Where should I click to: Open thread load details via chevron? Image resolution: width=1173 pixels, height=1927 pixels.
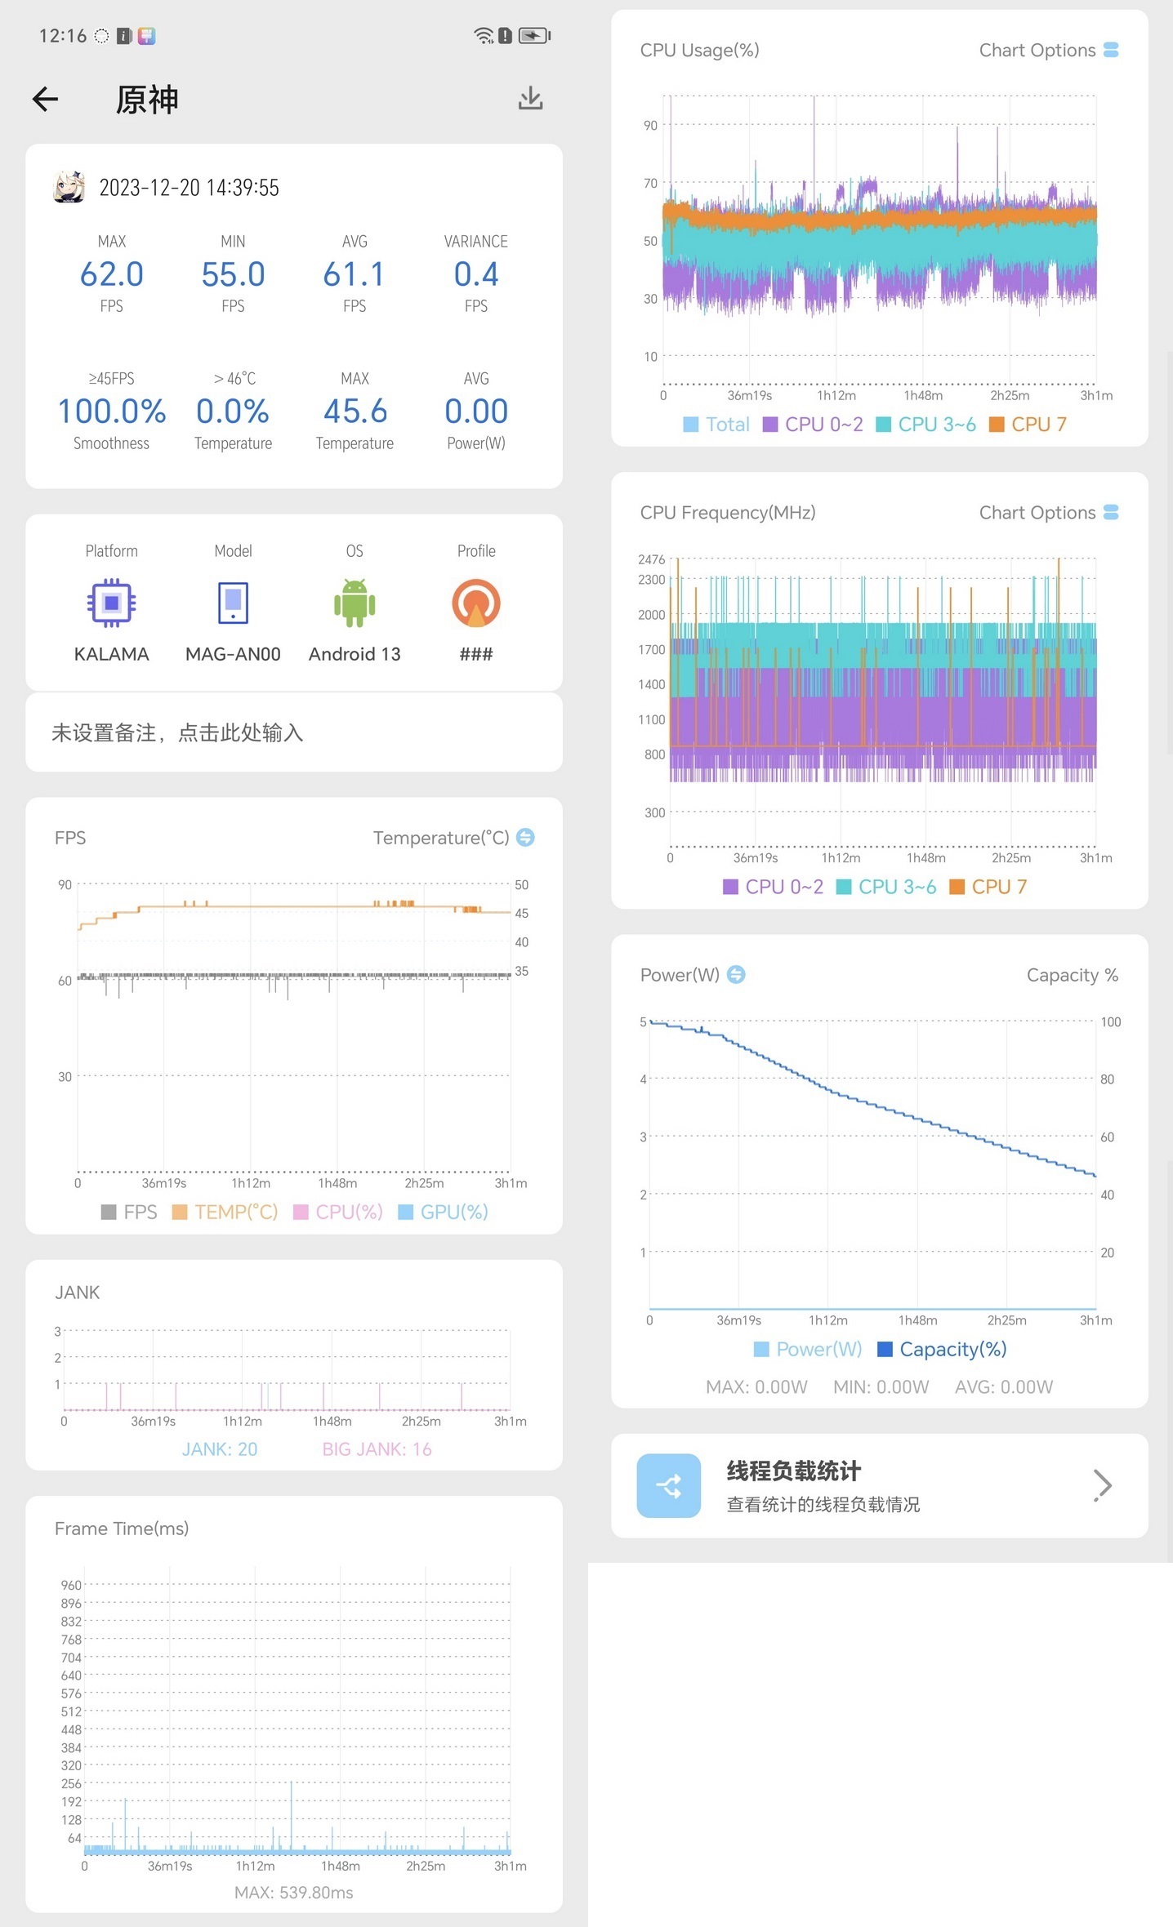pyautogui.click(x=1103, y=1486)
